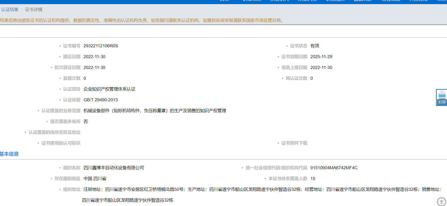The image size is (447, 206).
Task: Click the 证书状态 field label
Action: 299,46
